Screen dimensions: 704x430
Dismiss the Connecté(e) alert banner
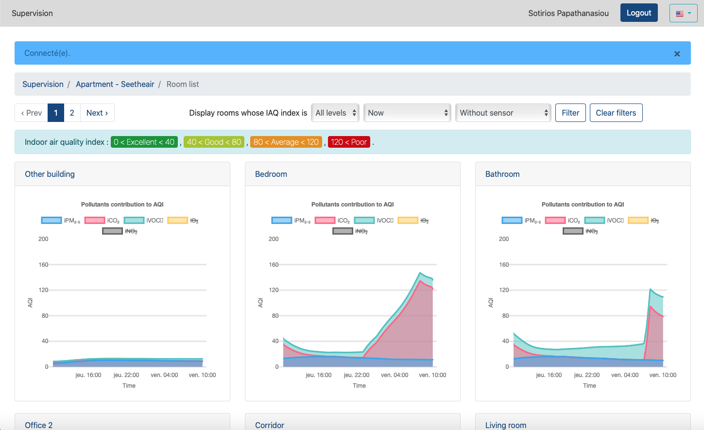tap(677, 54)
